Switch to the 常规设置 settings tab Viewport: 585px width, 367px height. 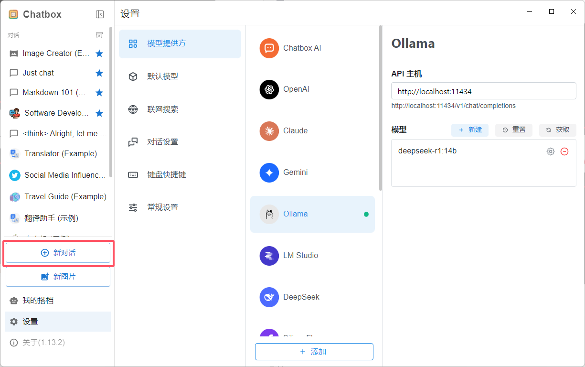(180, 207)
